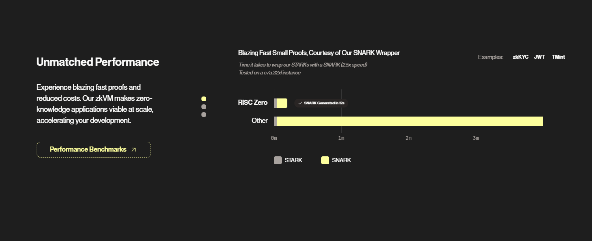This screenshot has width=592, height=241.
Task: Click the long yellow Other SNARK bar
Action: tap(410, 121)
